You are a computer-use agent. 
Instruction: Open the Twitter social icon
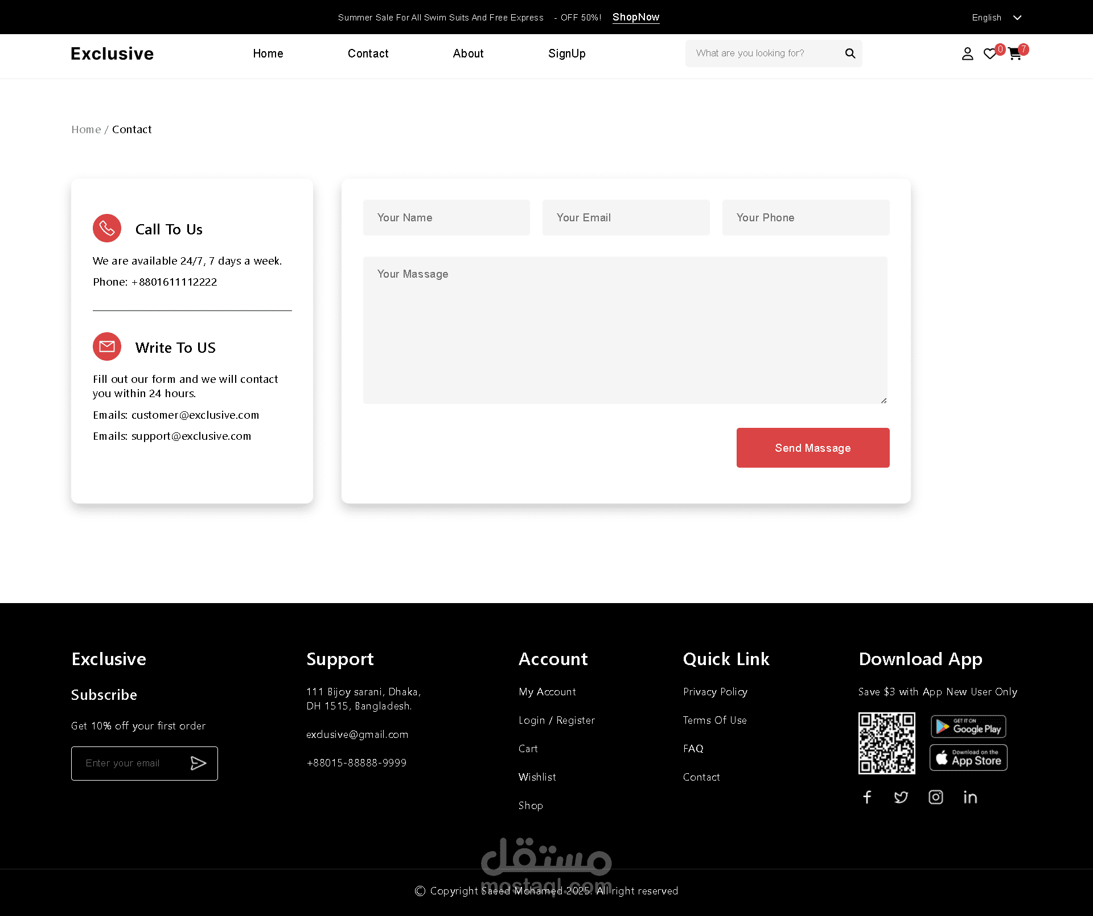click(x=901, y=797)
